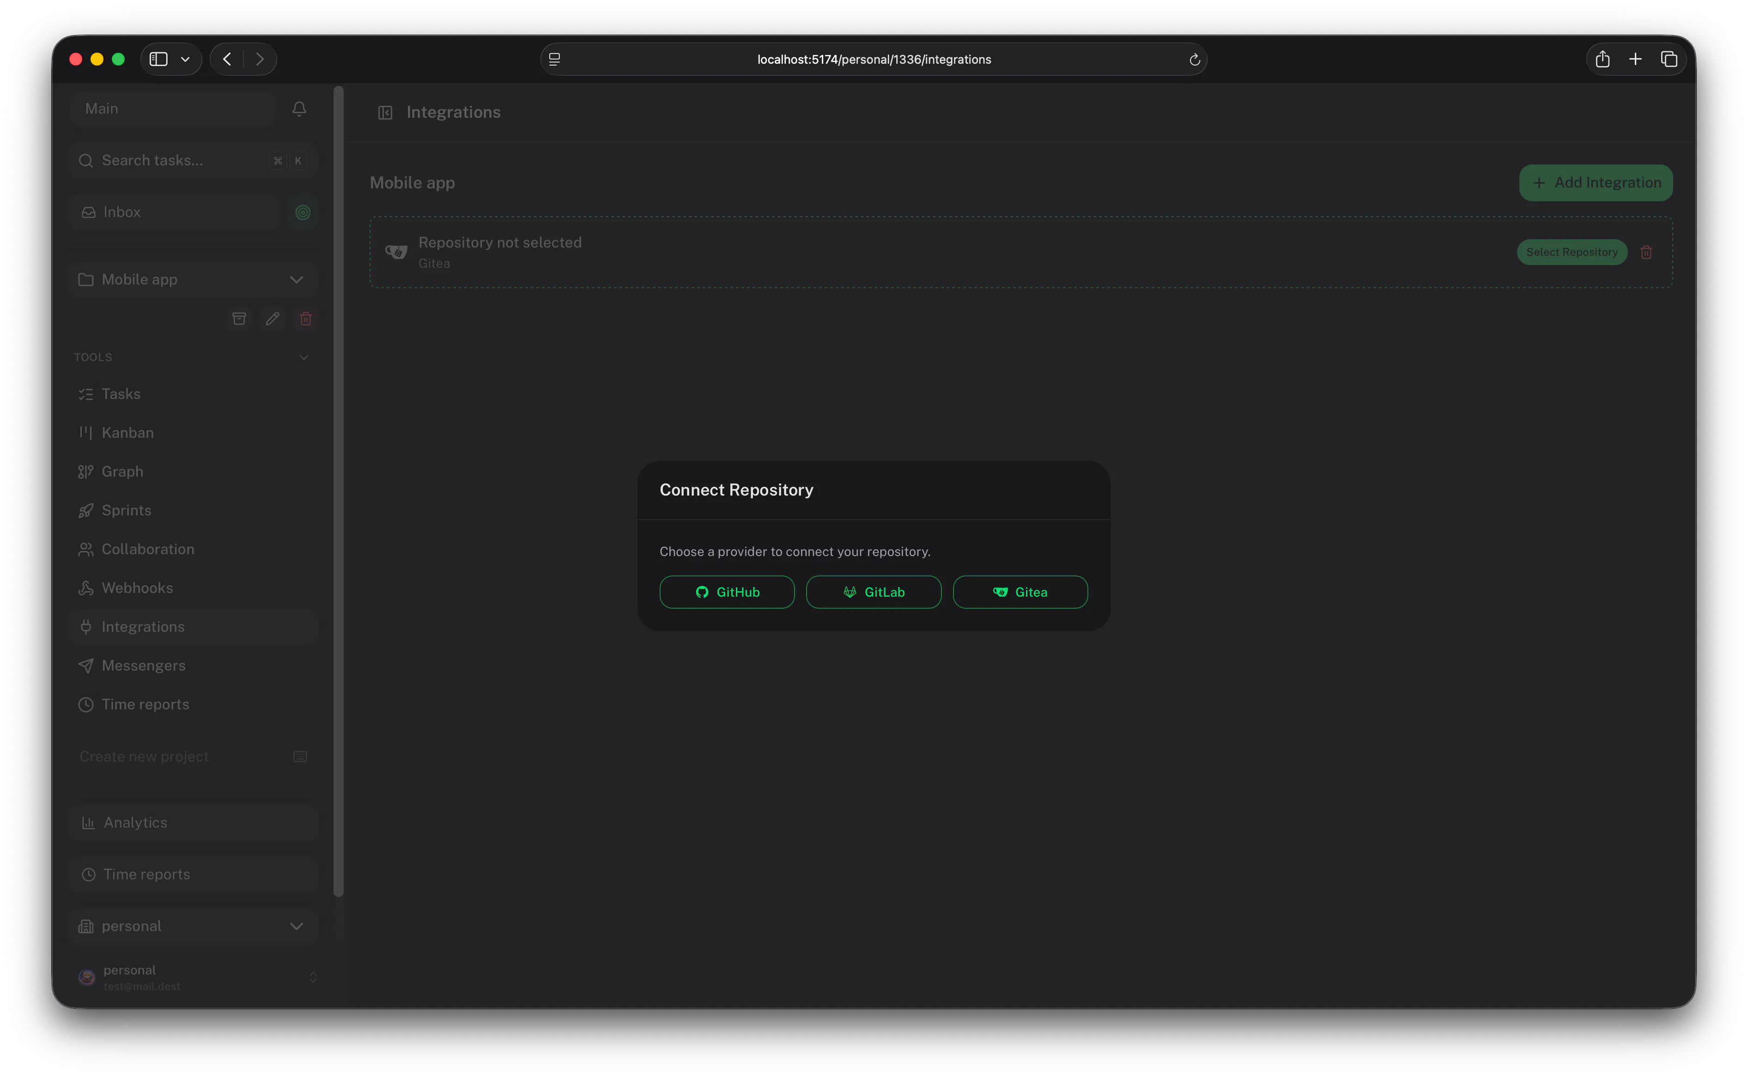Toggle Safari sidebar button
Viewport: 1748px width, 1077px height.
[x=159, y=59]
